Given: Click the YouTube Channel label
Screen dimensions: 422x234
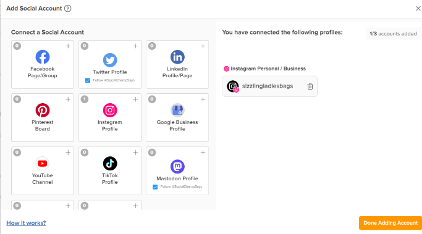Looking at the screenshot, I should [x=43, y=179].
